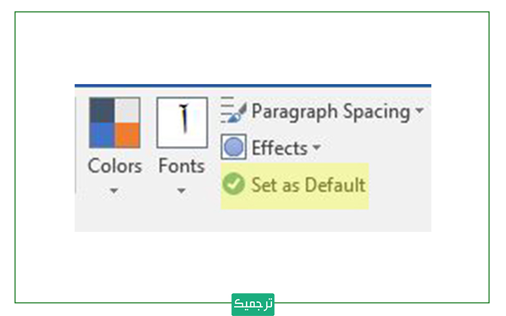Click the Fonts preview box icon

click(x=182, y=123)
